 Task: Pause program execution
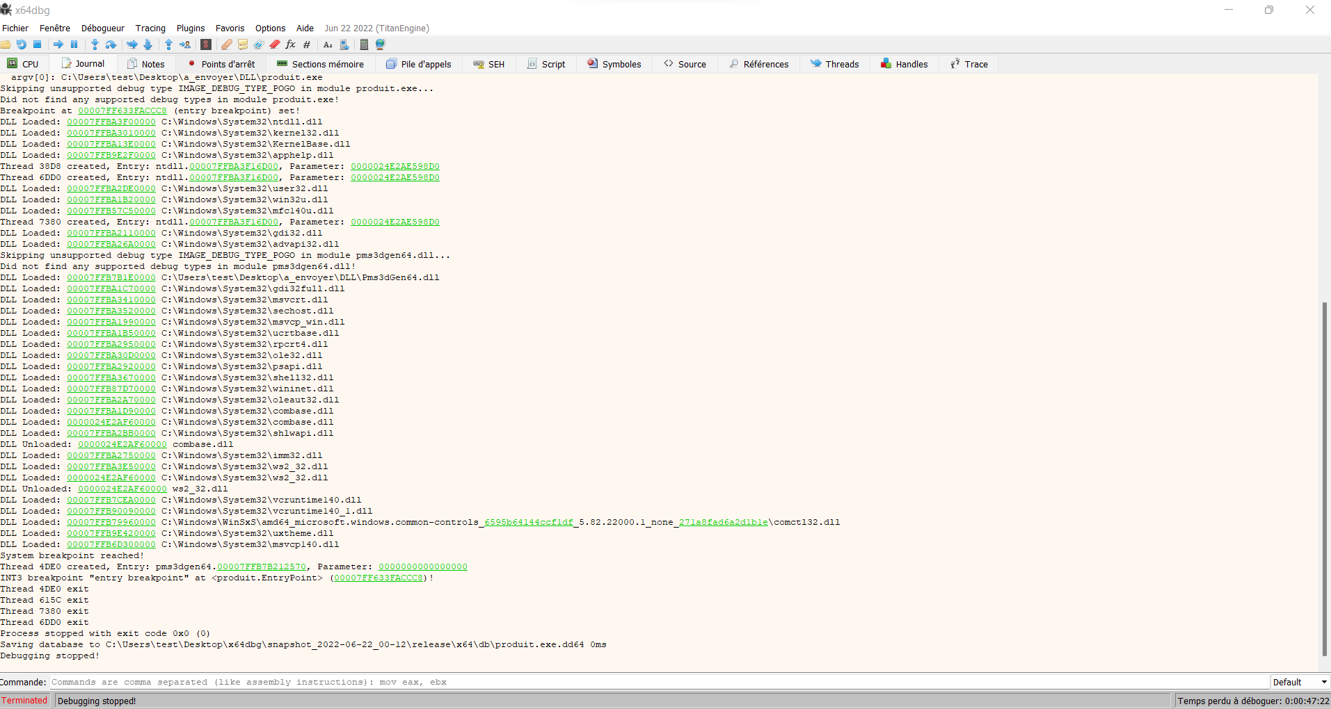[74, 44]
